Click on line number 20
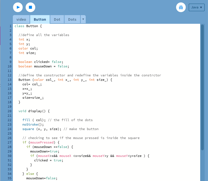 [x=9, y=111]
